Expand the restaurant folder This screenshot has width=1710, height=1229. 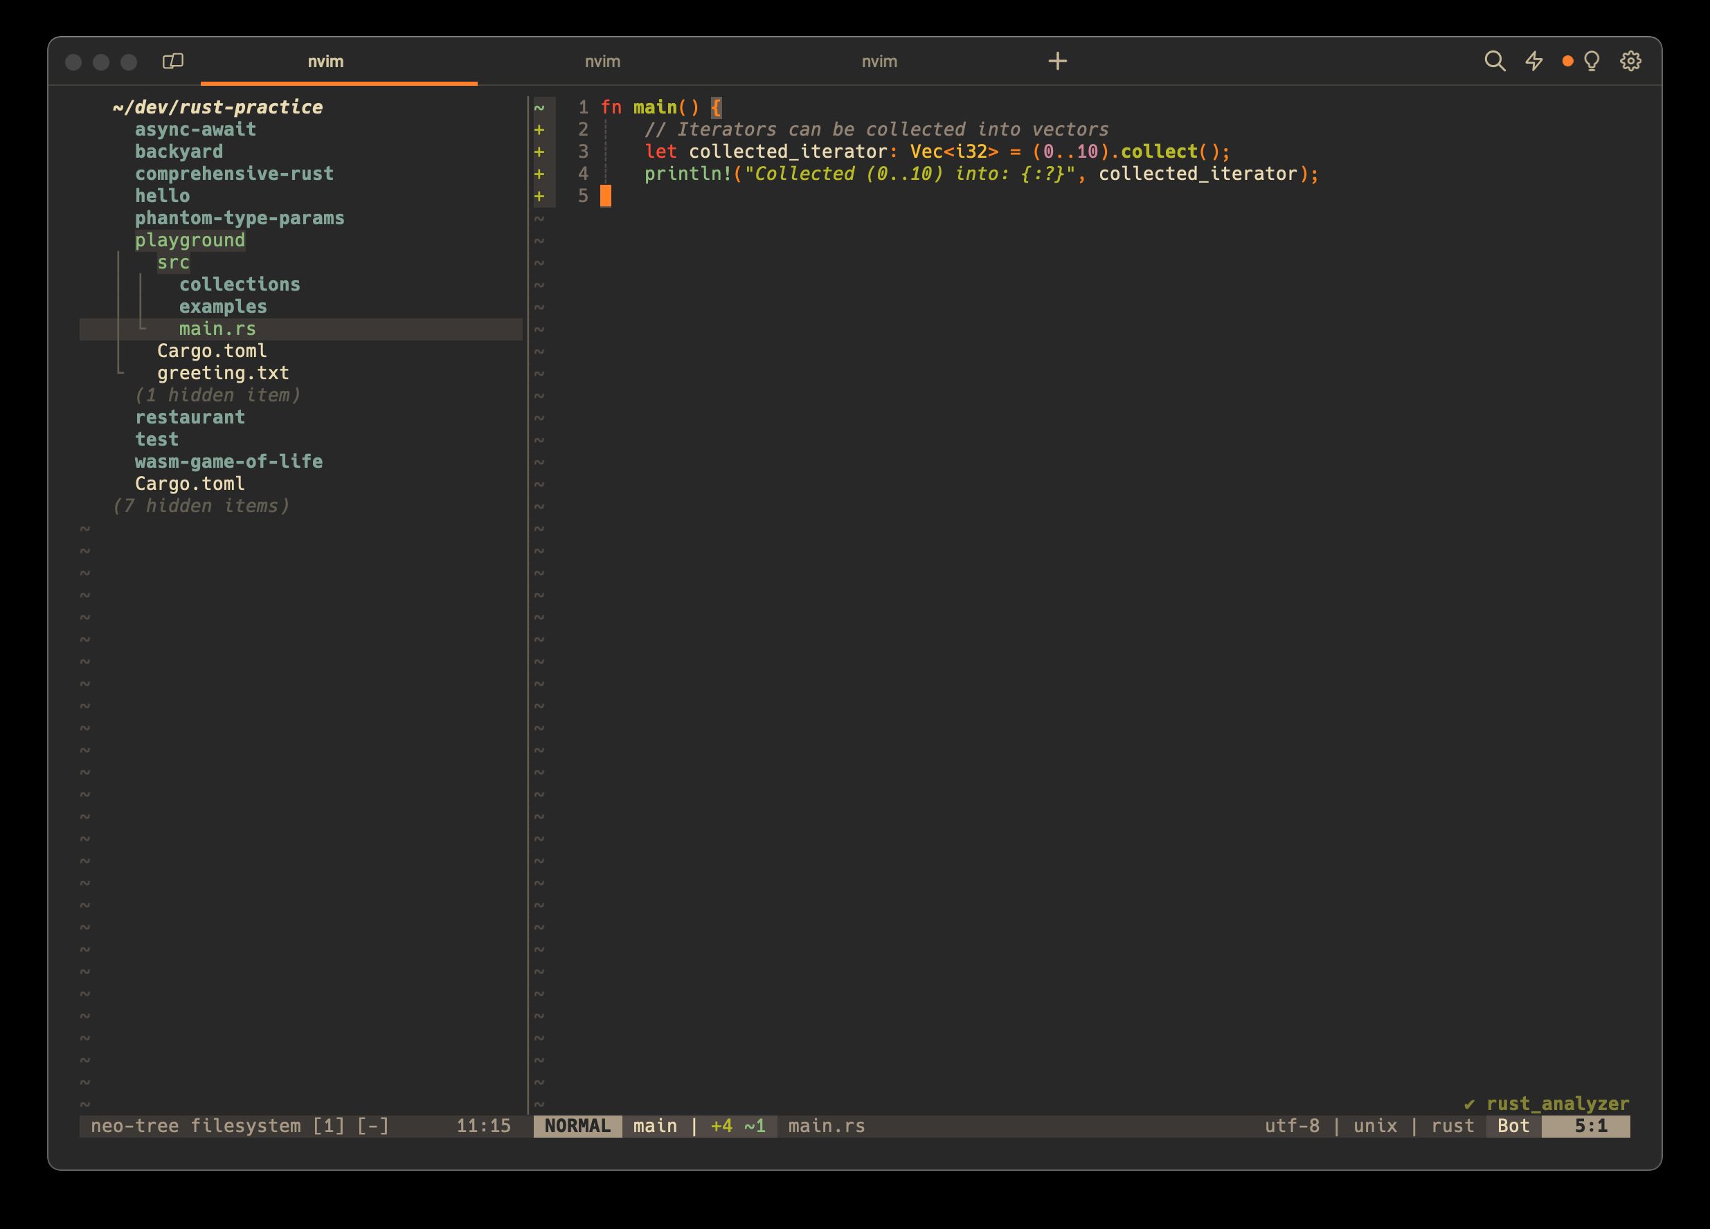click(190, 417)
